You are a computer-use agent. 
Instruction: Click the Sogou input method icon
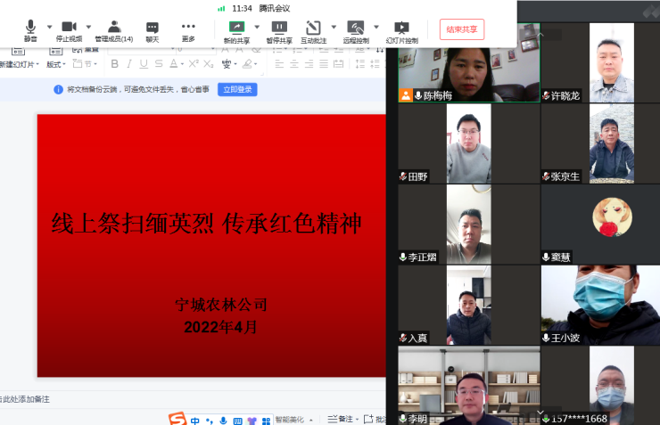(x=178, y=419)
